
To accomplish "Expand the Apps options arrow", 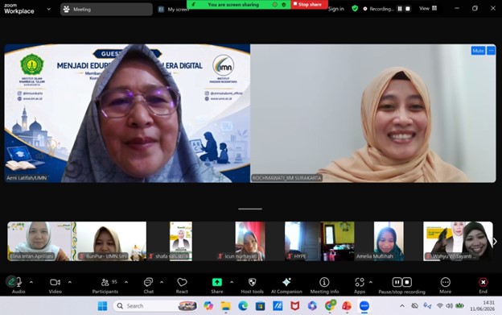I will pyautogui.click(x=371, y=282).
